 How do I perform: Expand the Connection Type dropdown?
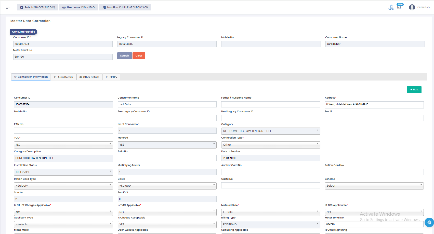[271, 145]
